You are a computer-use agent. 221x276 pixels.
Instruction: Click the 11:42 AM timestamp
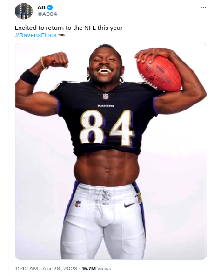[x=27, y=269]
